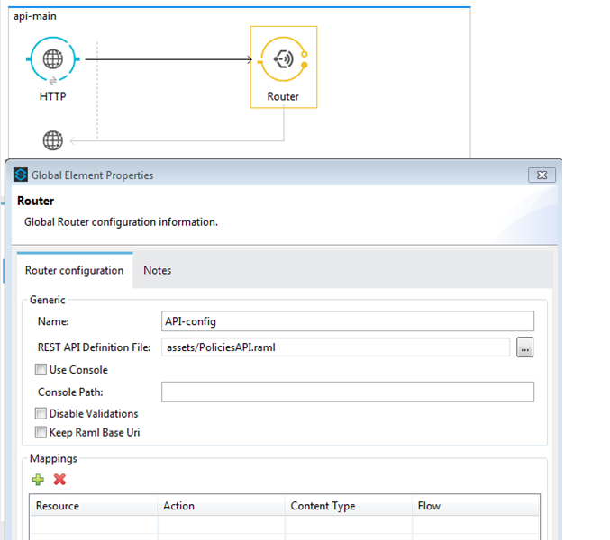The image size is (610, 540).
Task: Switch to the Notes tab
Action: pos(157,271)
